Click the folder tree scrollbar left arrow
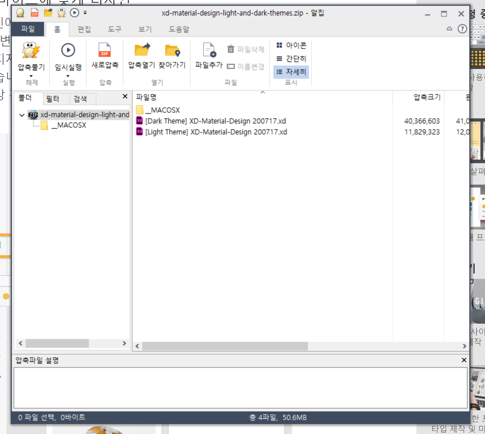This screenshot has height=434, width=485. click(x=21, y=343)
